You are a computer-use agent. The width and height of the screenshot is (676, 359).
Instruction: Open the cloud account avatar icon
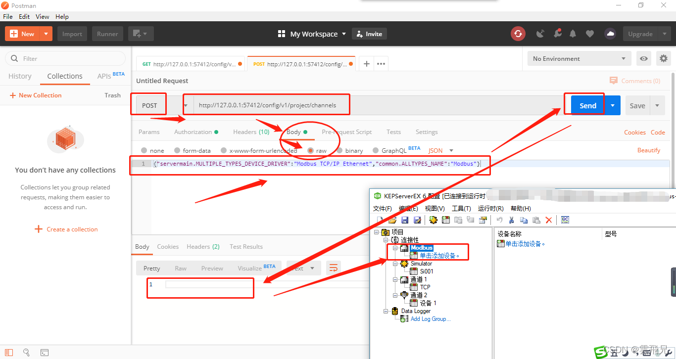tap(610, 34)
